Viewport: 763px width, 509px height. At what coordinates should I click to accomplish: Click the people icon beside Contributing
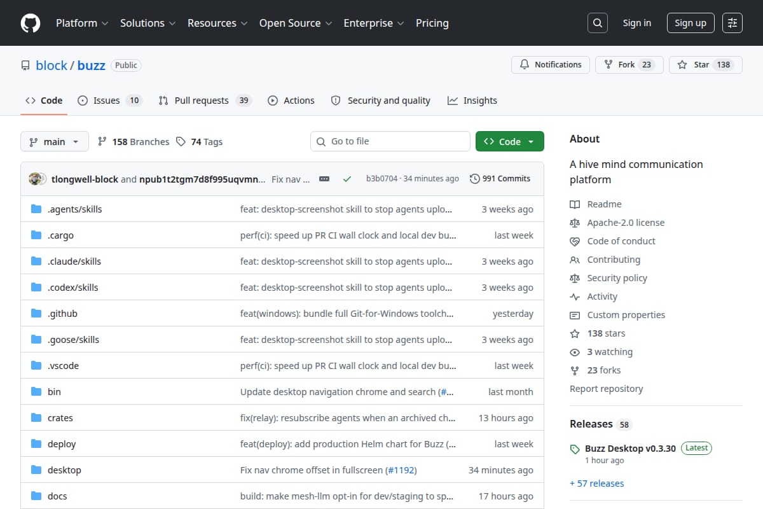(575, 260)
